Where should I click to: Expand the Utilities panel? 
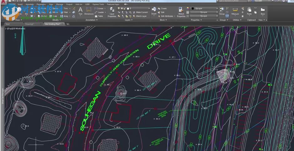click(237, 20)
